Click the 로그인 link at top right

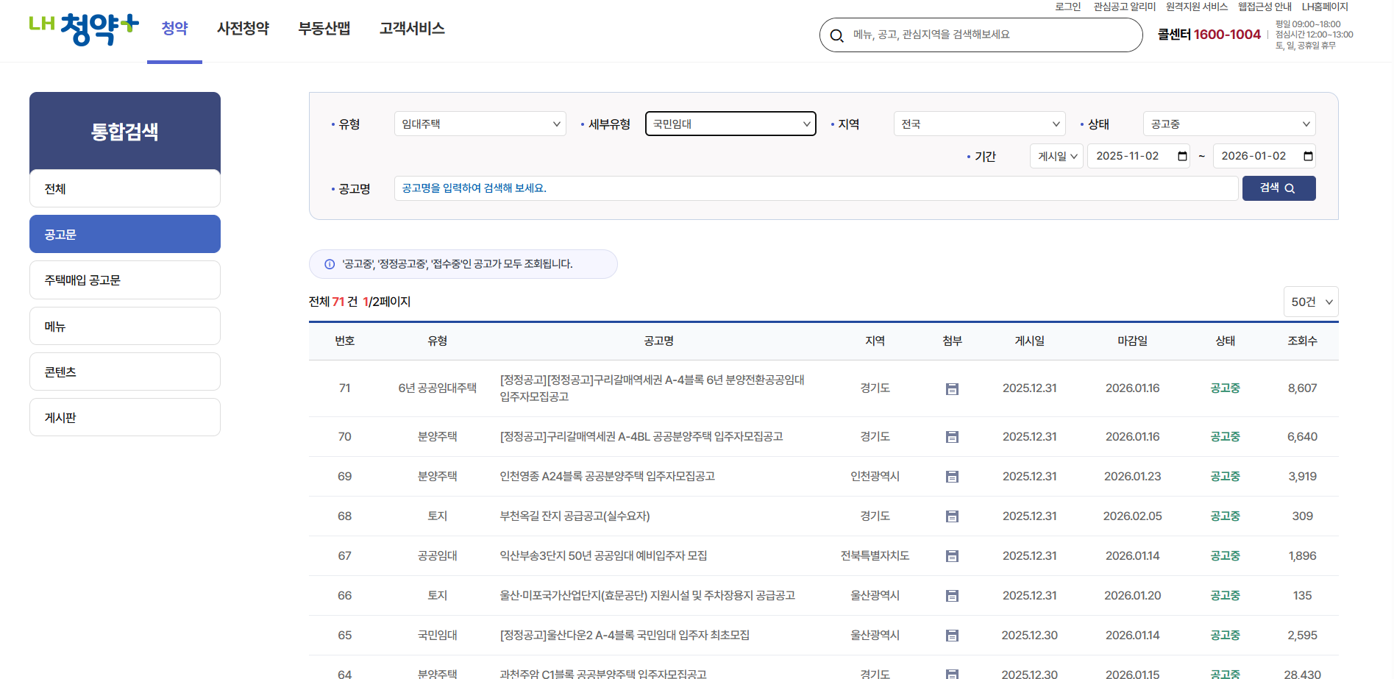coord(1067,7)
